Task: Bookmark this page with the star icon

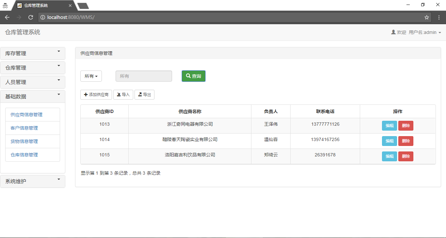Action: [x=427, y=17]
